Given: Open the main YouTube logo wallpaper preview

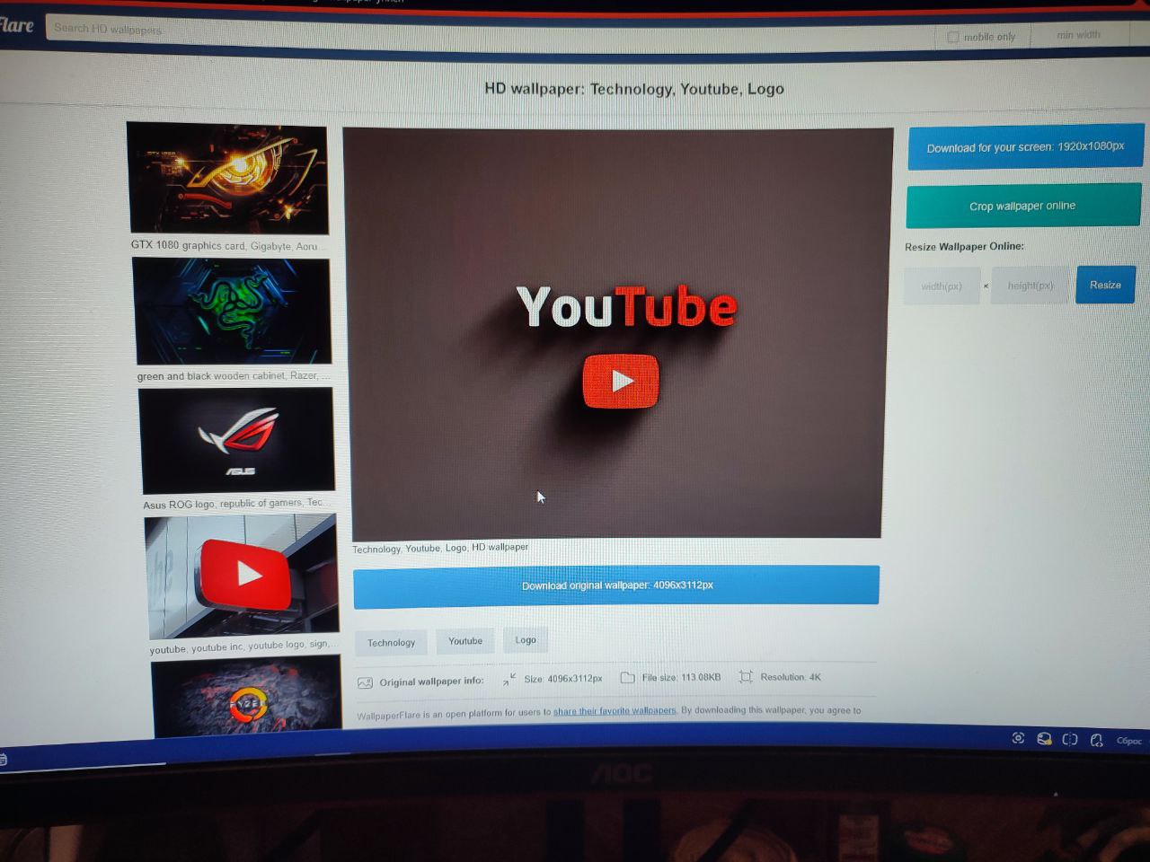Looking at the screenshot, I should (617, 333).
